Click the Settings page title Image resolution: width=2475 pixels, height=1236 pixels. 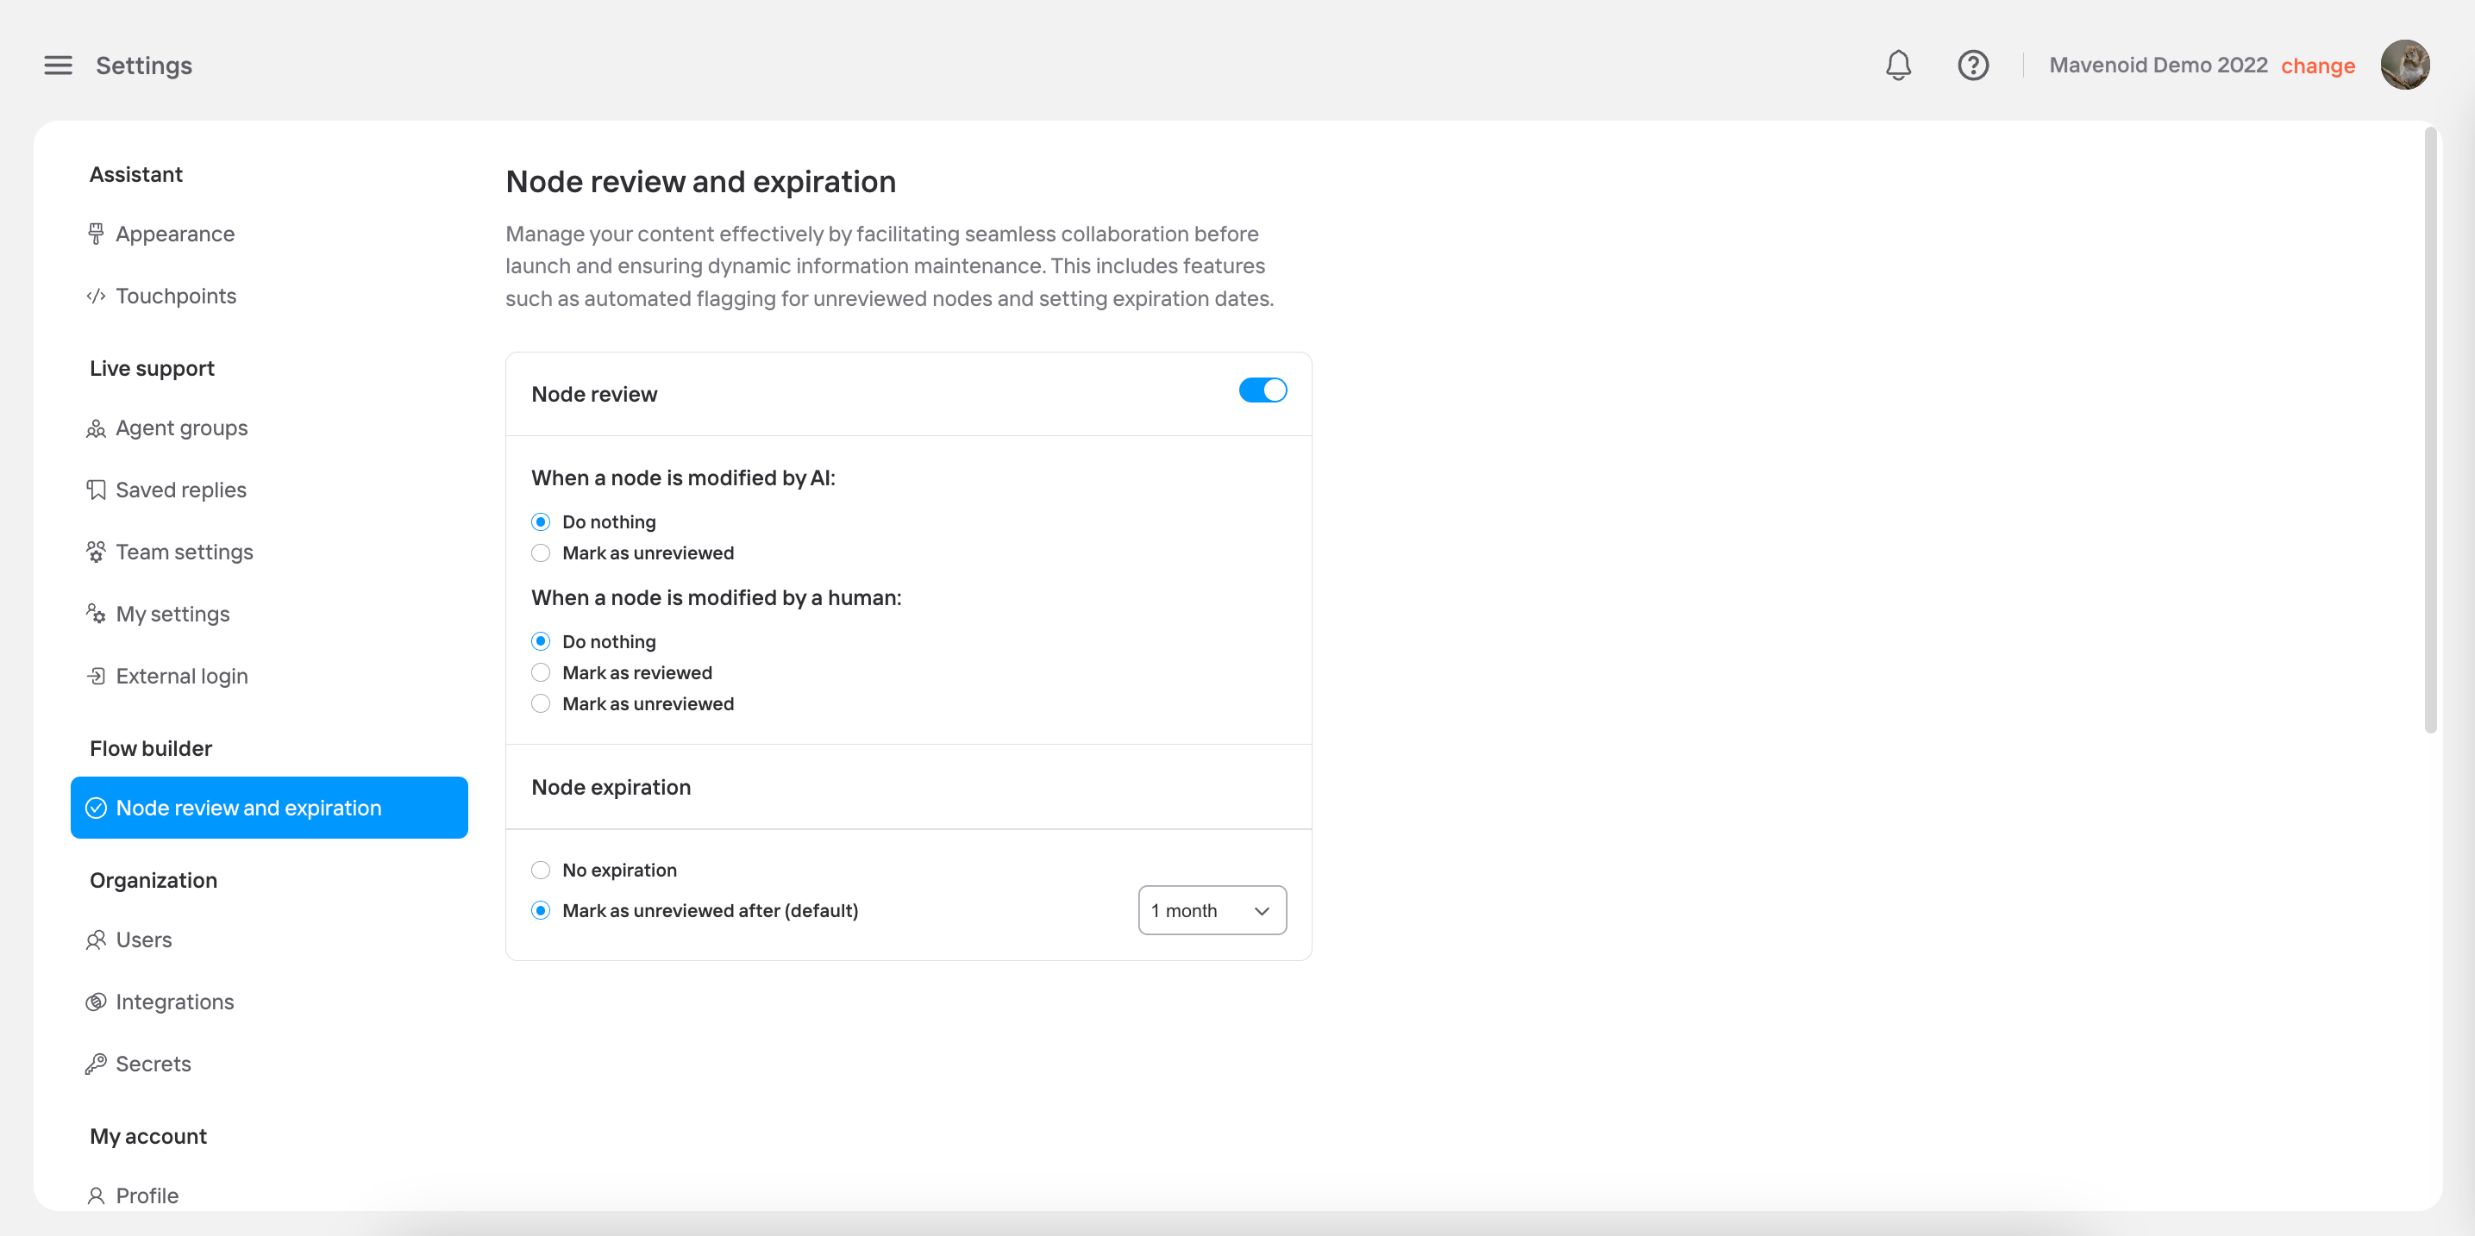[144, 66]
